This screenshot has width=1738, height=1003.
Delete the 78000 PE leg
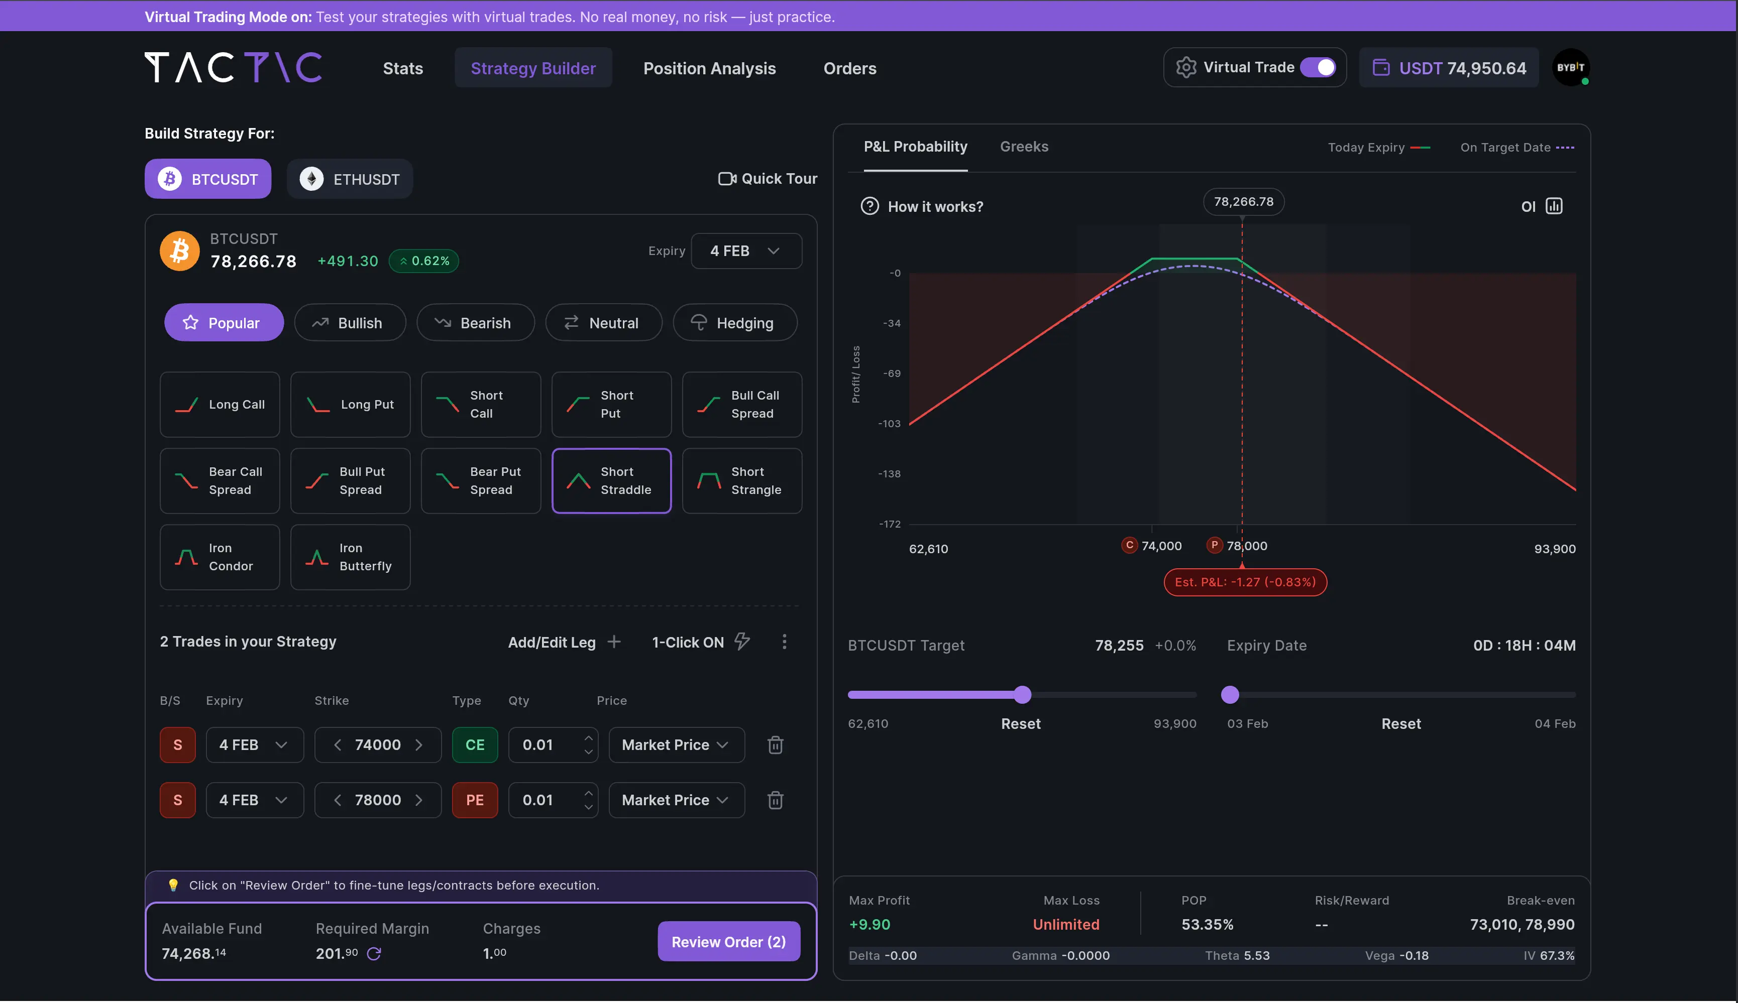[775, 800]
